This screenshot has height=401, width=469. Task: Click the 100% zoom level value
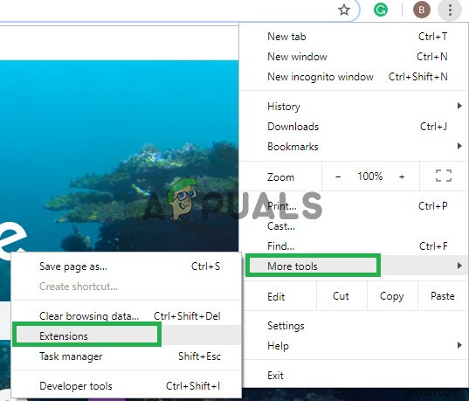(370, 176)
